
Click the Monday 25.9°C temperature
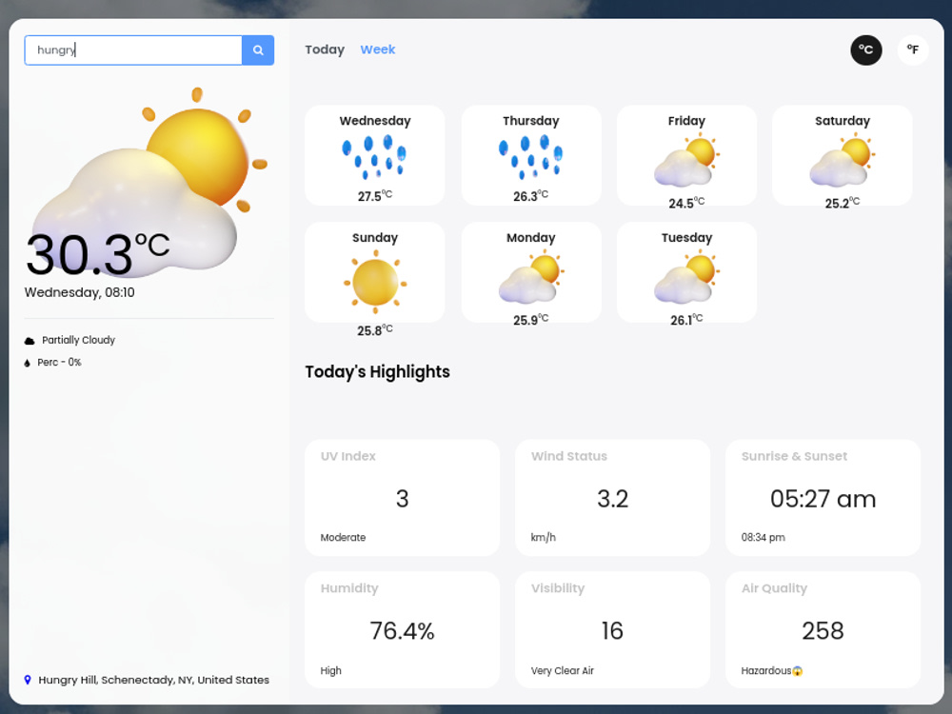tap(530, 320)
